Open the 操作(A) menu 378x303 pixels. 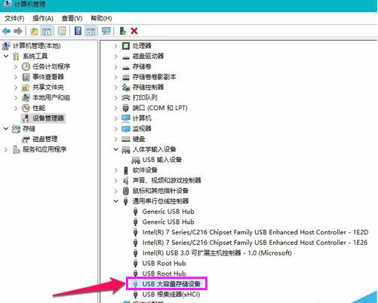click(x=43, y=18)
